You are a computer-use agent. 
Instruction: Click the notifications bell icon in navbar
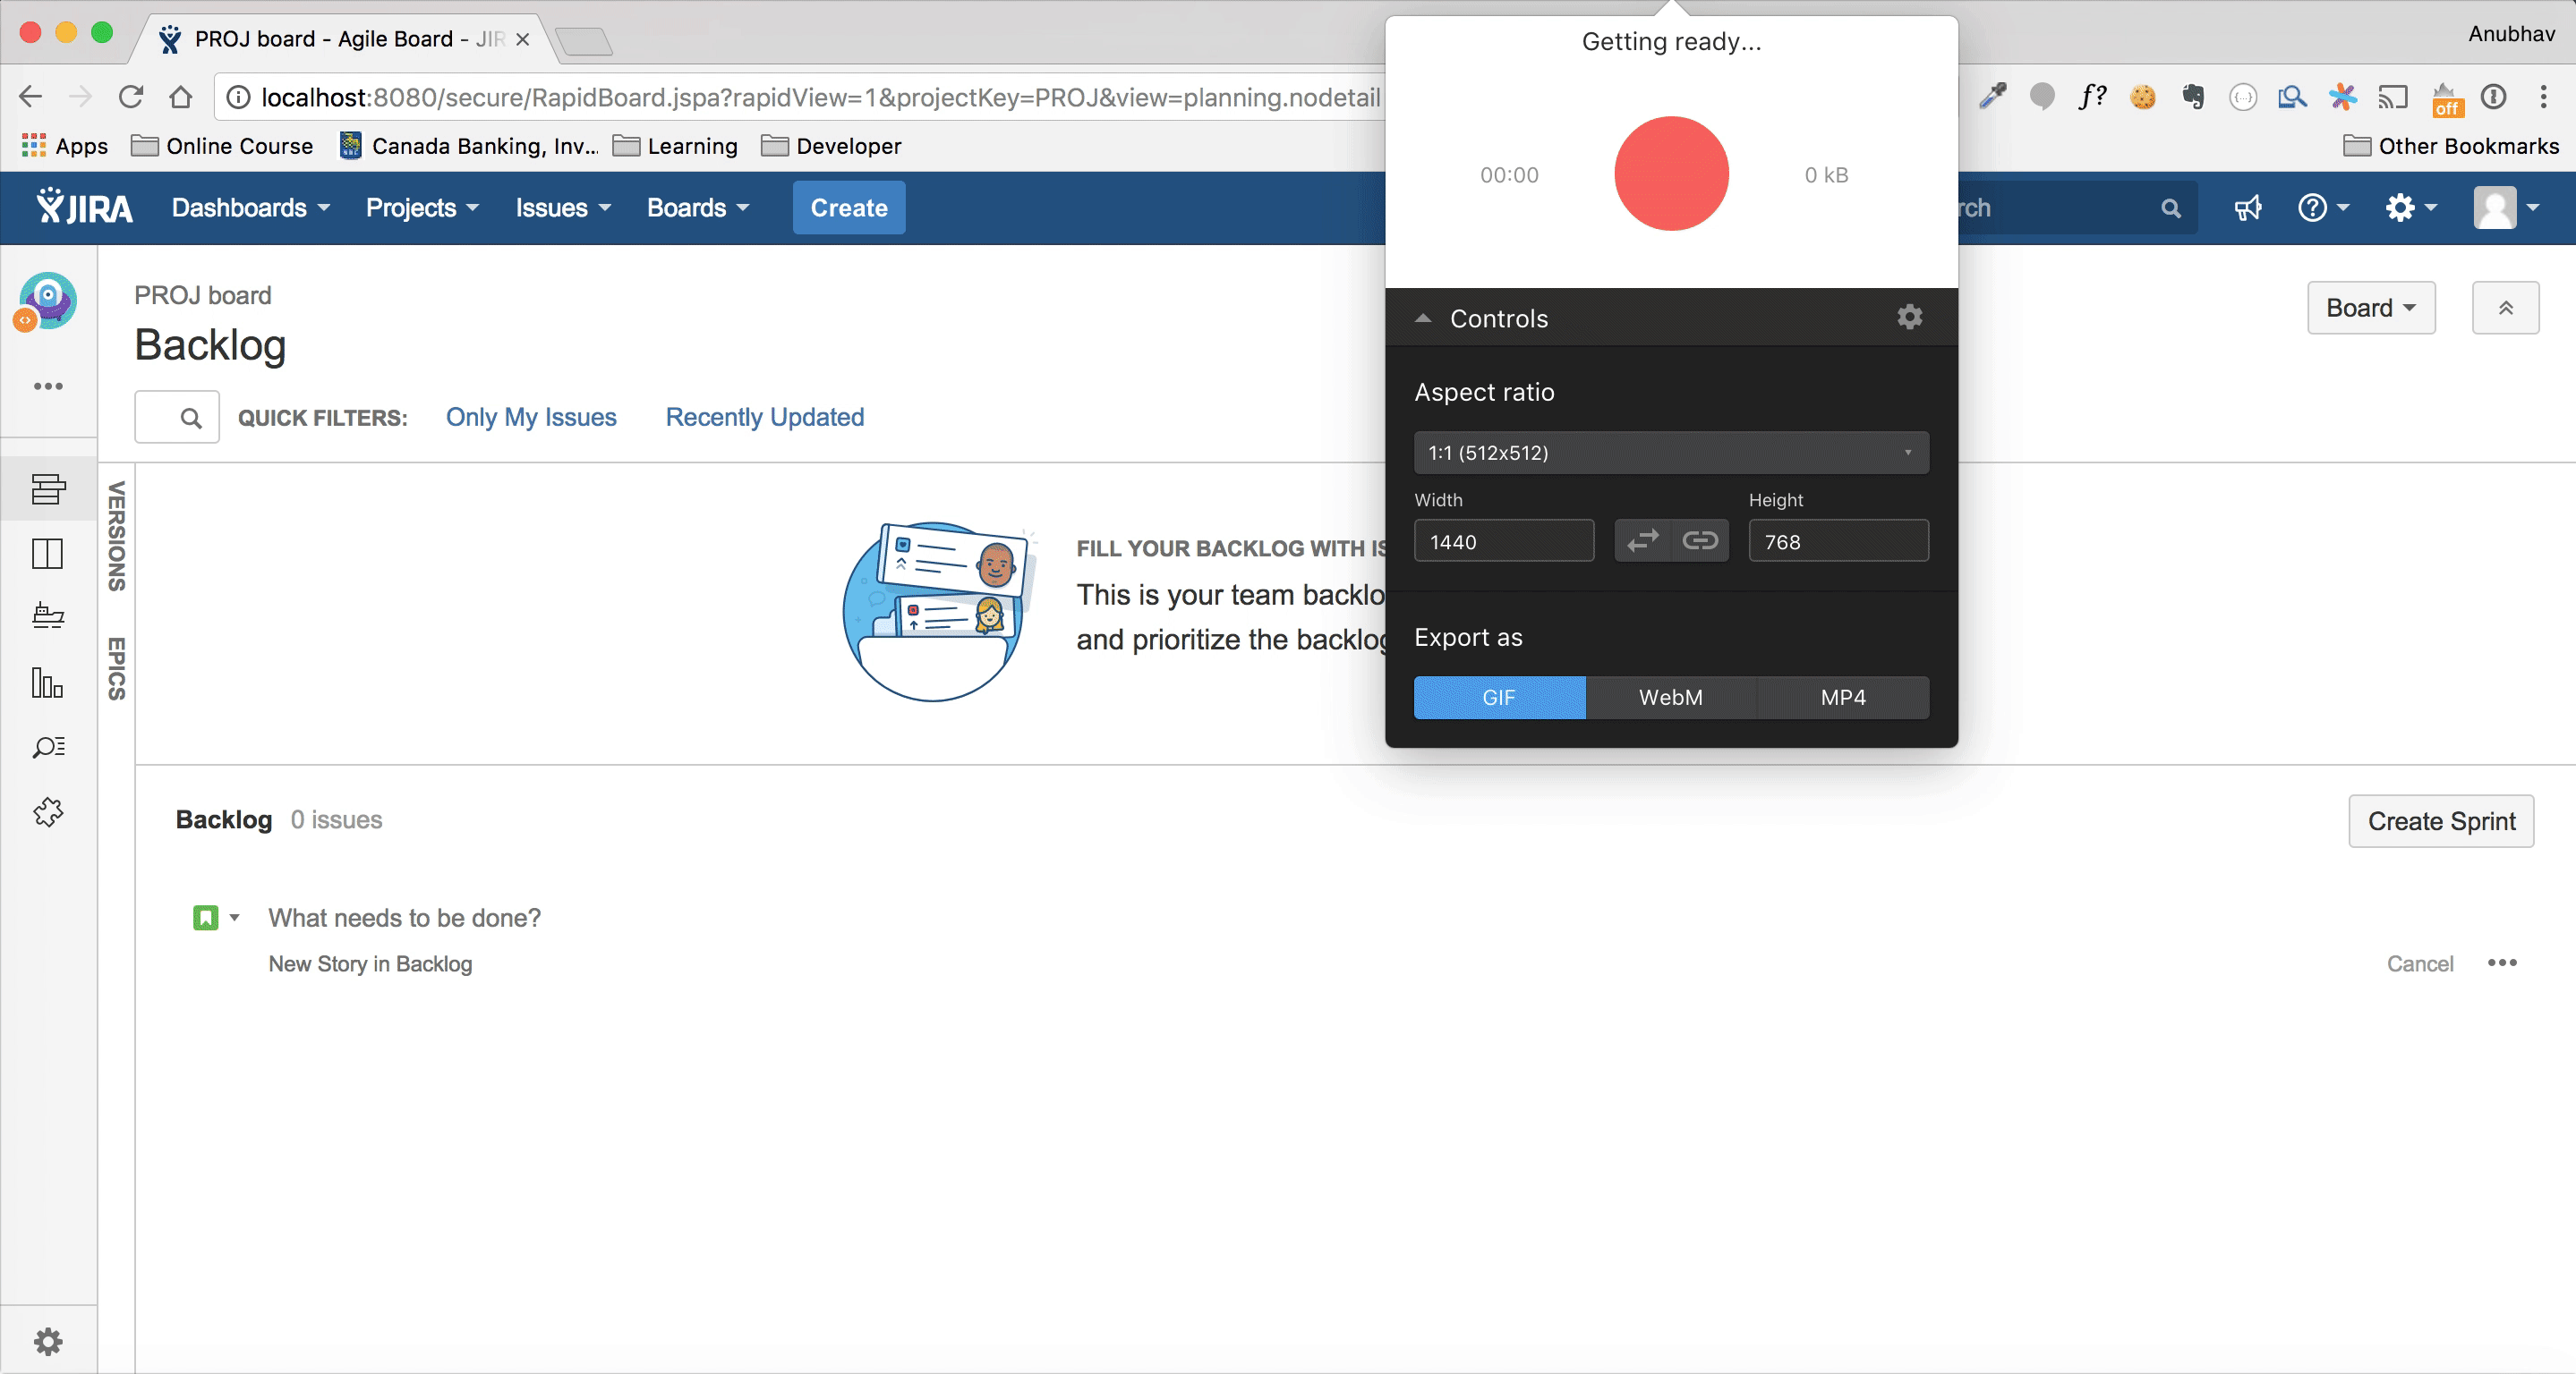pyautogui.click(x=2248, y=208)
